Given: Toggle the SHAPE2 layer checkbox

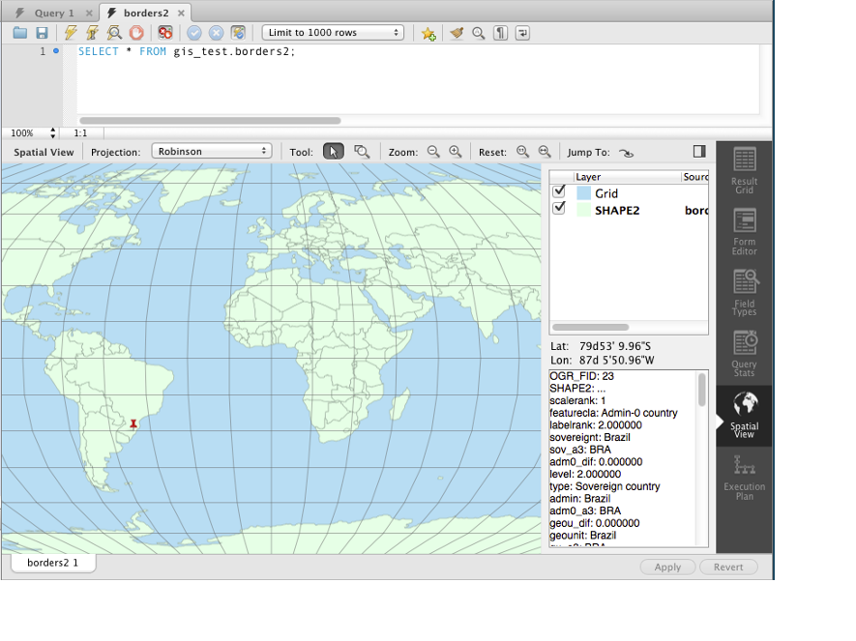Looking at the screenshot, I should pyautogui.click(x=559, y=208).
